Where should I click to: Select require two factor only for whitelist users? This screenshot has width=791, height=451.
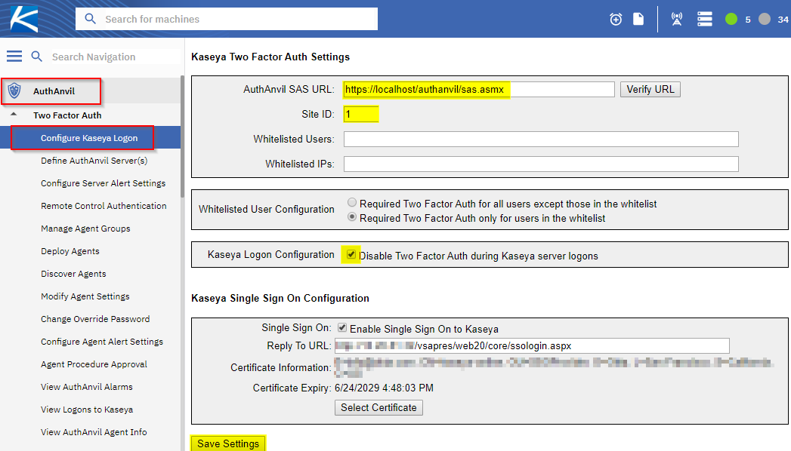click(x=352, y=217)
